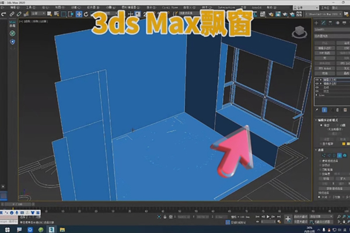Click the Shrink selection button
This screenshot has height=233, width=350.
click(x=326, y=179)
